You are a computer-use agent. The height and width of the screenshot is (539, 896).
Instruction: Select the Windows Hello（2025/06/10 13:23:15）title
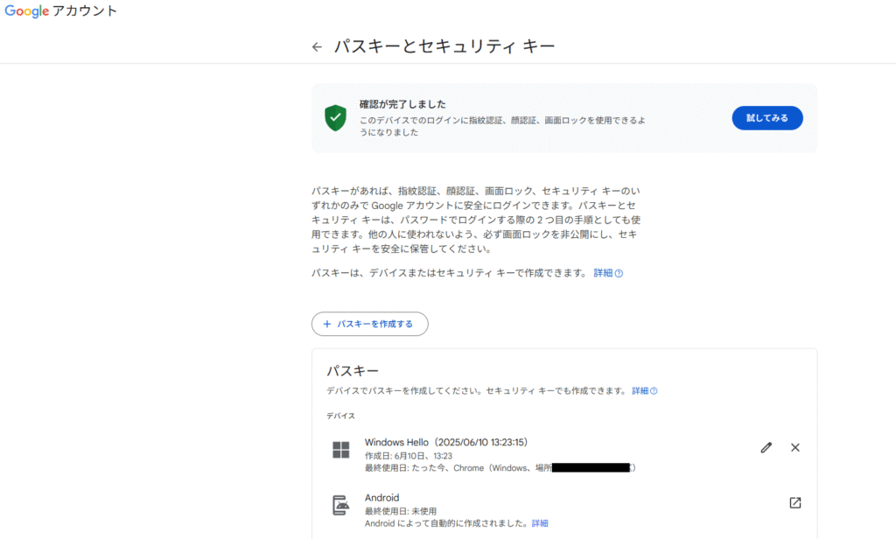[x=446, y=443]
